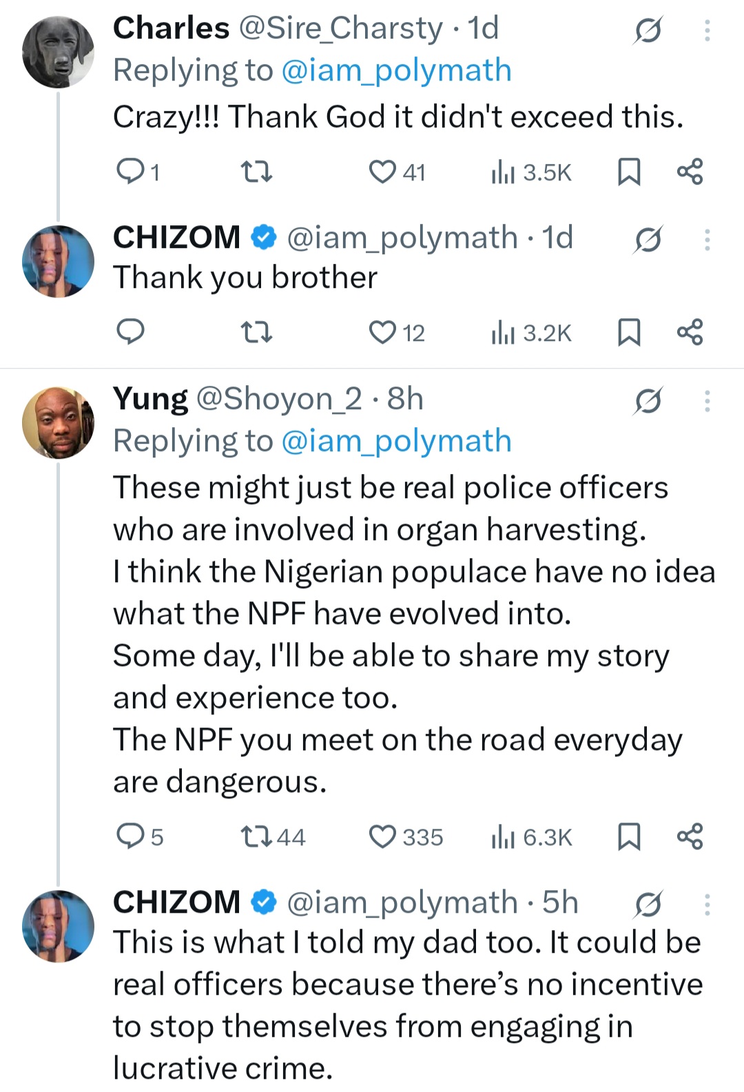The image size is (744, 1092).
Task: Like CHIZOM's tweet with 12 likes
Action: coord(382,333)
